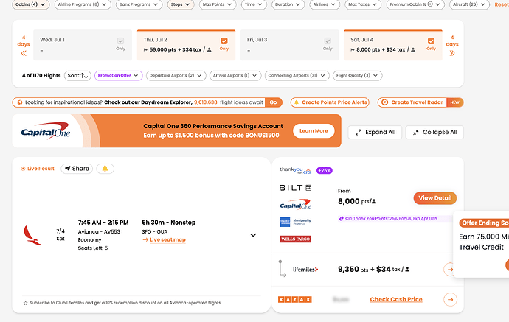509x322 pixels.
Task: Open Arrival Airports (1) filter
Action: [x=235, y=76]
